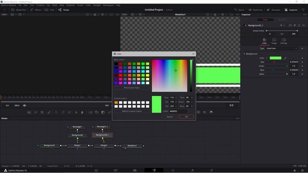The image size is (308, 173).
Task: Select the Merge1 node
Action: click(x=77, y=146)
